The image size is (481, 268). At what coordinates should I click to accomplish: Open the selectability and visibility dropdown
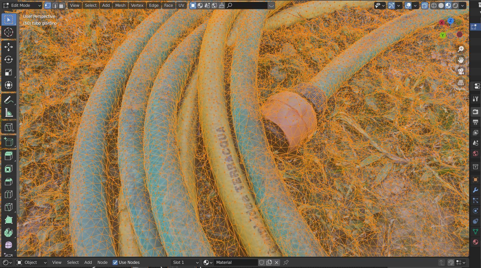pyautogui.click(x=380, y=5)
